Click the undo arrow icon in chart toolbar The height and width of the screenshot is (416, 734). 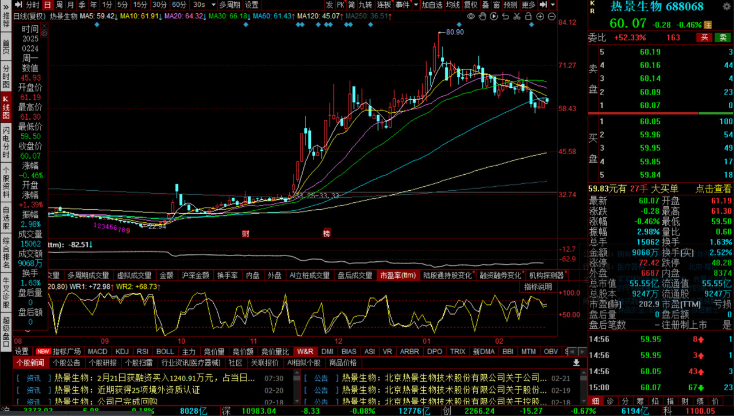506,16
